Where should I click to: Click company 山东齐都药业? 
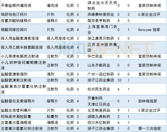99,65
